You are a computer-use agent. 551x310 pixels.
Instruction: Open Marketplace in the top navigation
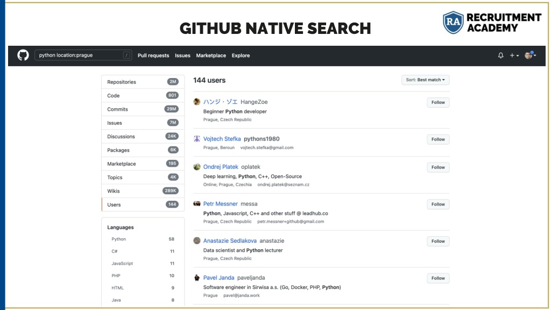click(x=211, y=55)
